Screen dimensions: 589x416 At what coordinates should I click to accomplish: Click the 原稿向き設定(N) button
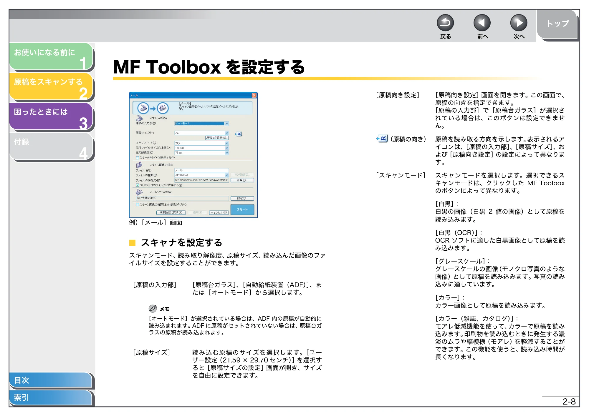[x=217, y=138]
